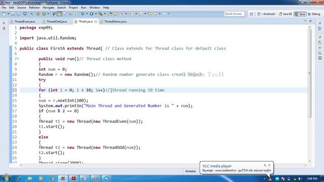Click the Open Perspective icon

click(x=252, y=14)
